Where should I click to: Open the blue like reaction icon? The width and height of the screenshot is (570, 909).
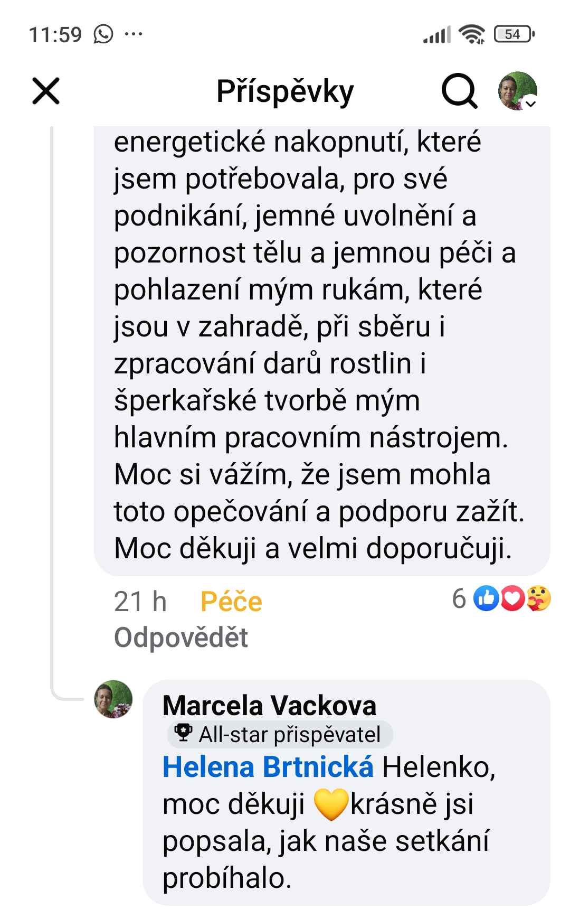[486, 598]
